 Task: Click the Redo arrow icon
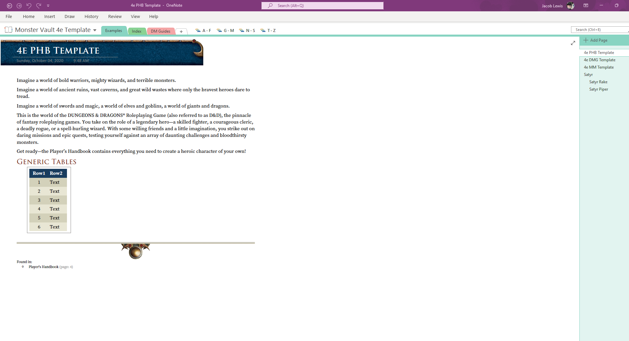click(x=39, y=6)
